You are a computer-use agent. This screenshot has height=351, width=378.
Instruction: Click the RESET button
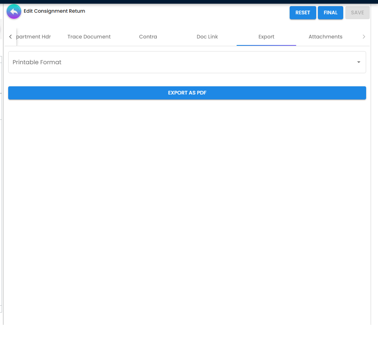[x=303, y=13]
